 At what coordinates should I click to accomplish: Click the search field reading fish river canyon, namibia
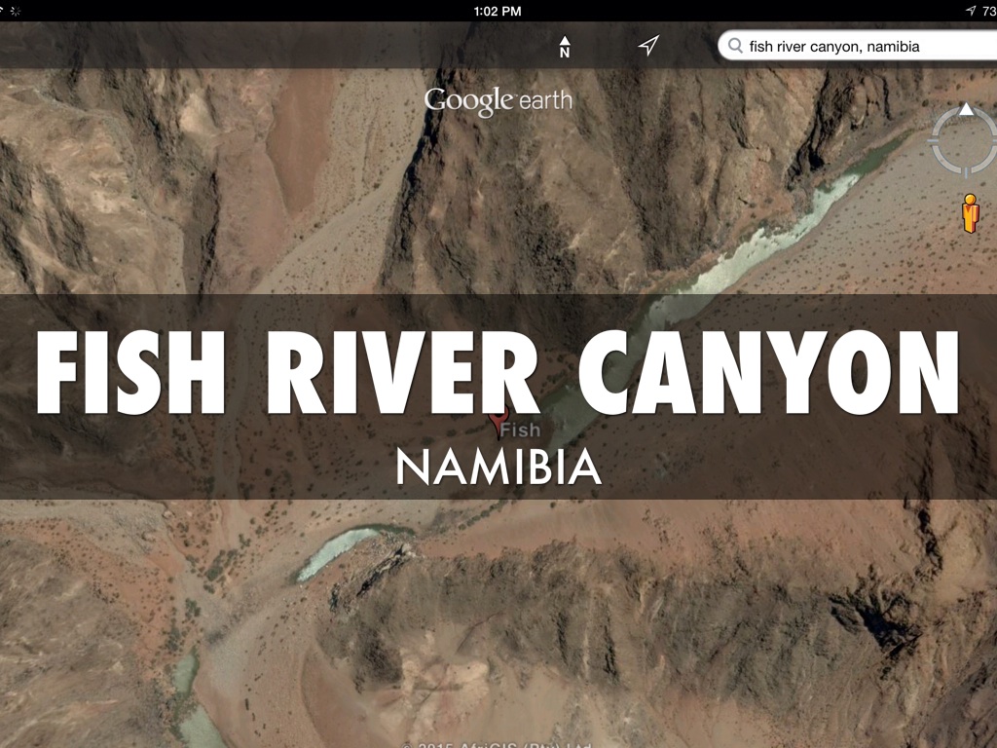(858, 46)
